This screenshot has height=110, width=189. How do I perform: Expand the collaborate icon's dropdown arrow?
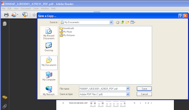coord(18,14)
